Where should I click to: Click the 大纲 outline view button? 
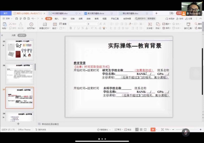pyautogui.click(x=13, y=35)
